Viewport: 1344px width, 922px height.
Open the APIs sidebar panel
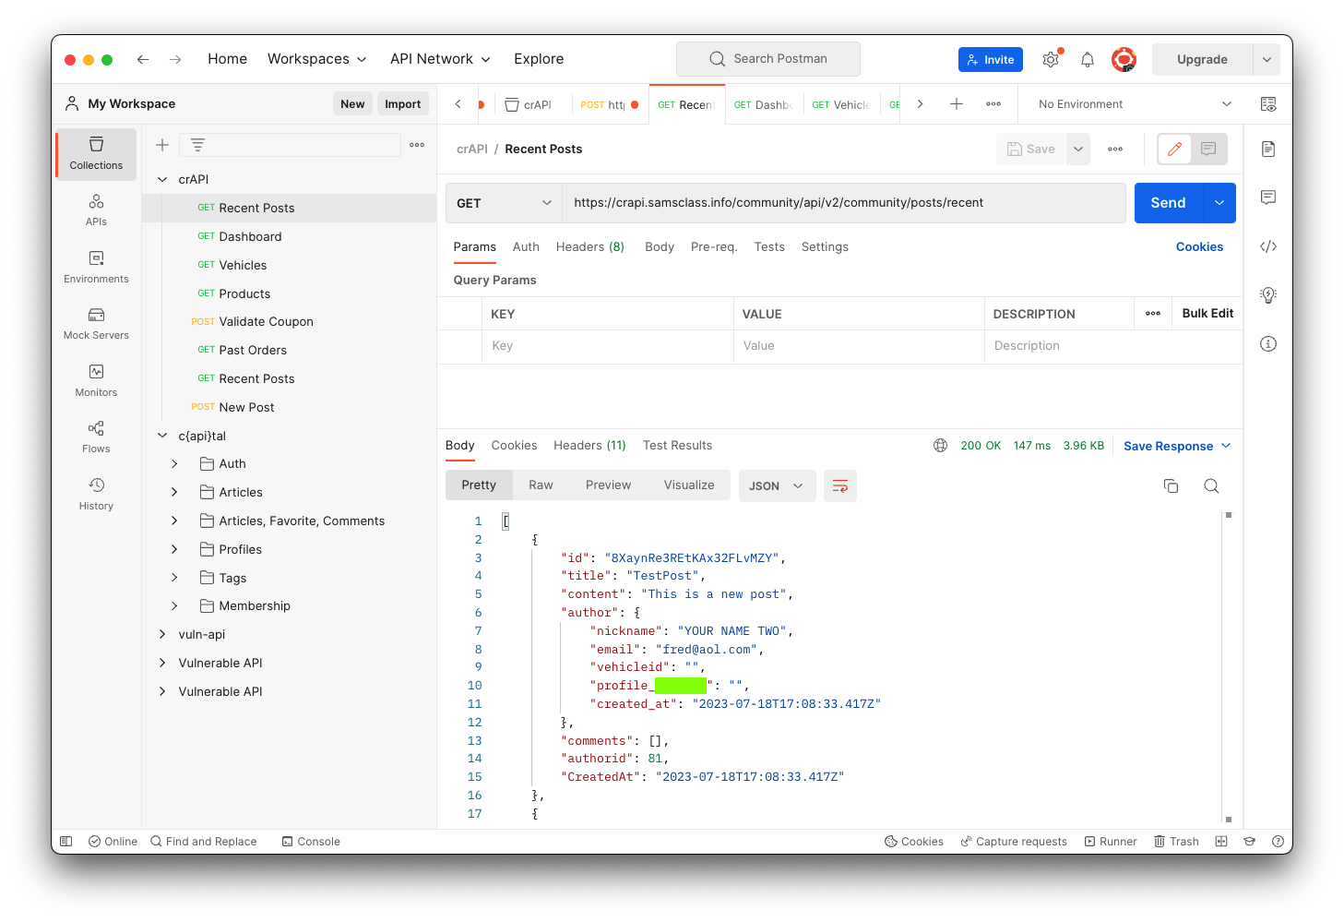coord(96,210)
